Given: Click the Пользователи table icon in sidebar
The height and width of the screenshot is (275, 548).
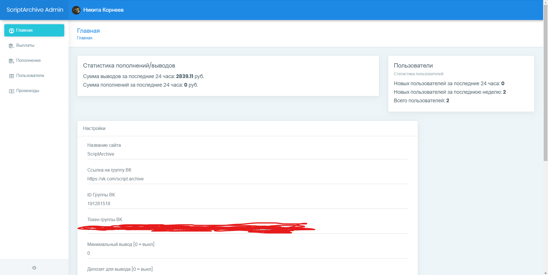Looking at the screenshot, I should (11, 76).
